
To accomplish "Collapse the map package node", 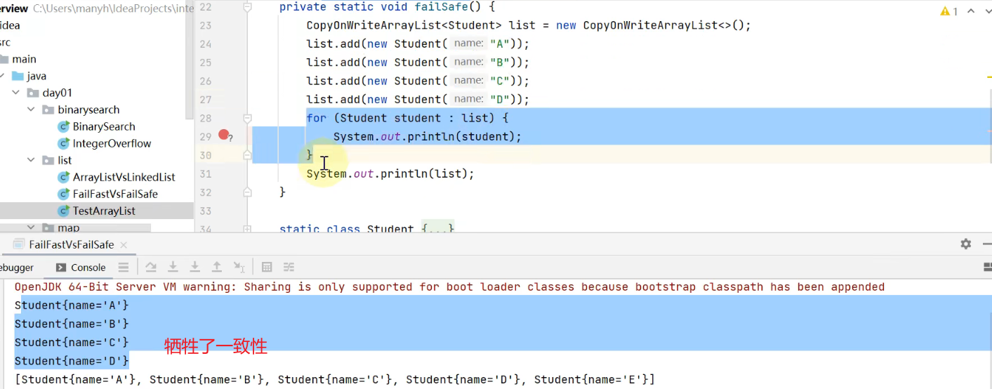I will click(x=31, y=228).
